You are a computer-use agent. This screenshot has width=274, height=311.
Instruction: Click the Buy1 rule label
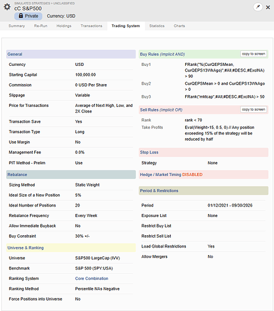146,65
